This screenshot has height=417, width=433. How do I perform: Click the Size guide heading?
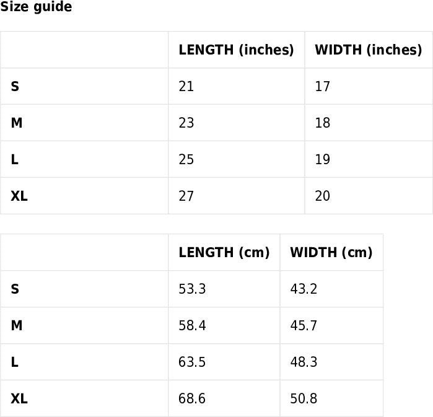point(36,7)
